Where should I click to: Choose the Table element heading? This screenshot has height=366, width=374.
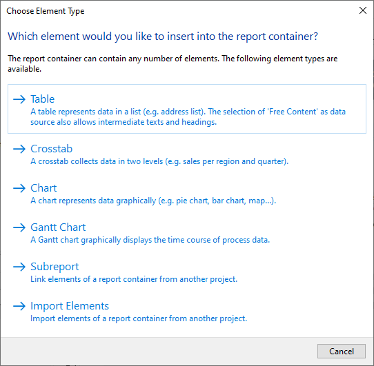tap(43, 99)
